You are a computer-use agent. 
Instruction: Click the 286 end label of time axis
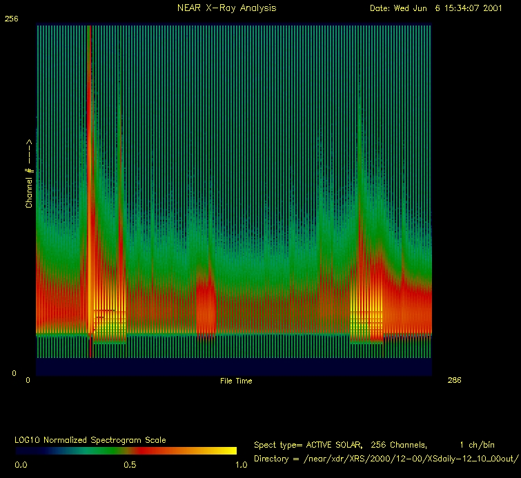(454, 380)
